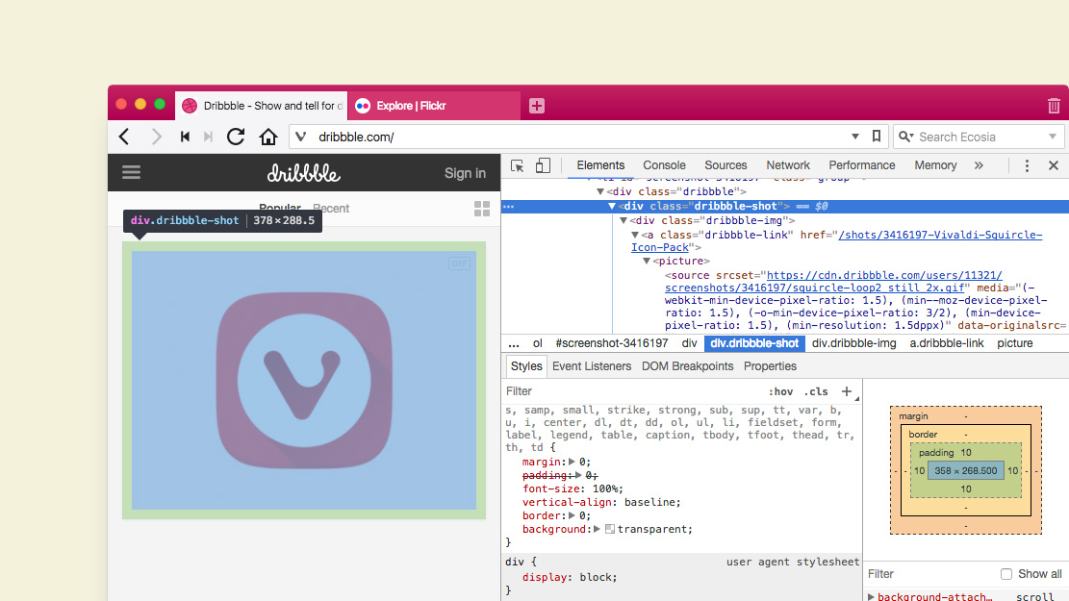This screenshot has height=601, width=1069.
Task: Open the Dribbble hamburger menu
Action: click(131, 173)
